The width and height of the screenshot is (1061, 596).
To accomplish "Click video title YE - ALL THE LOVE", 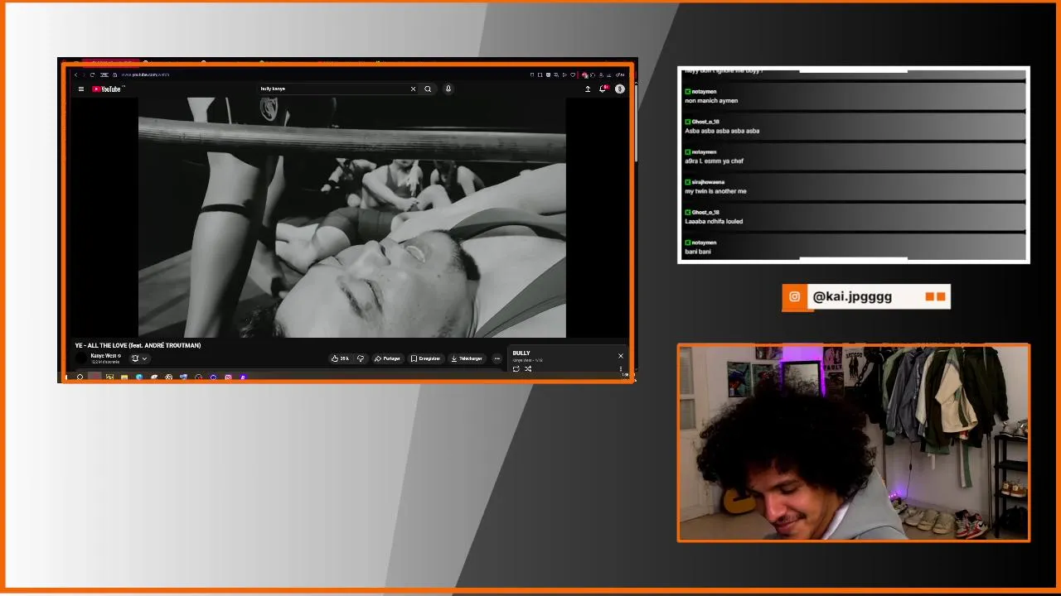I will 138,345.
